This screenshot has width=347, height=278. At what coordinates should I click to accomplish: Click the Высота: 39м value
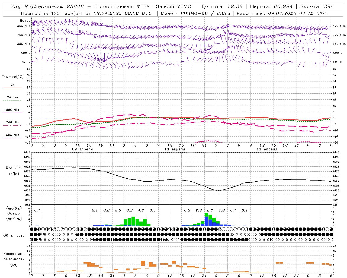click(317, 7)
